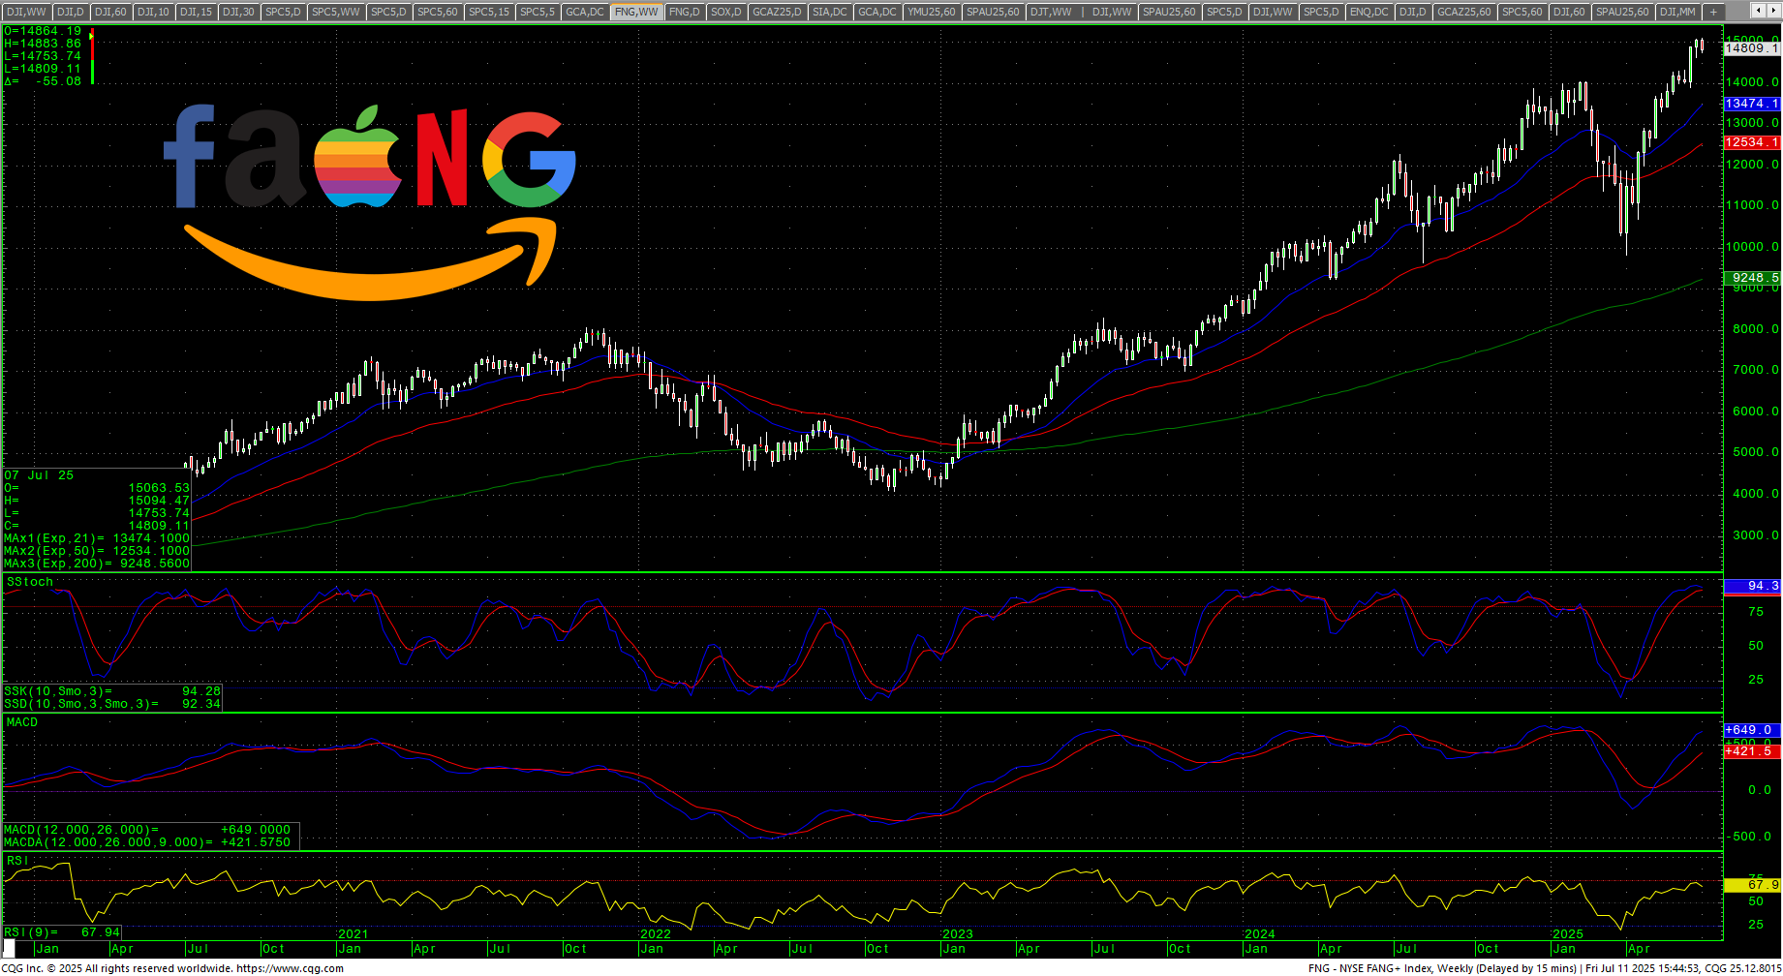Viewport: 1783px width, 976px height.
Task: Click the blue +649.0 MACD value tag
Action: coord(1752,730)
